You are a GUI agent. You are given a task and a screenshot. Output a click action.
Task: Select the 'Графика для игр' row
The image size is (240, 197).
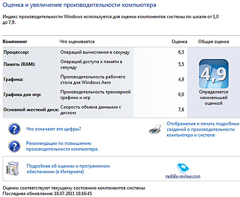tap(95, 95)
